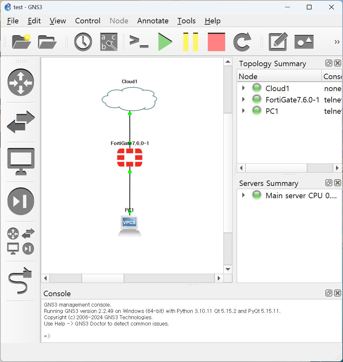Browse security devices in sidebar
The height and width of the screenshot is (362, 343).
21,201
